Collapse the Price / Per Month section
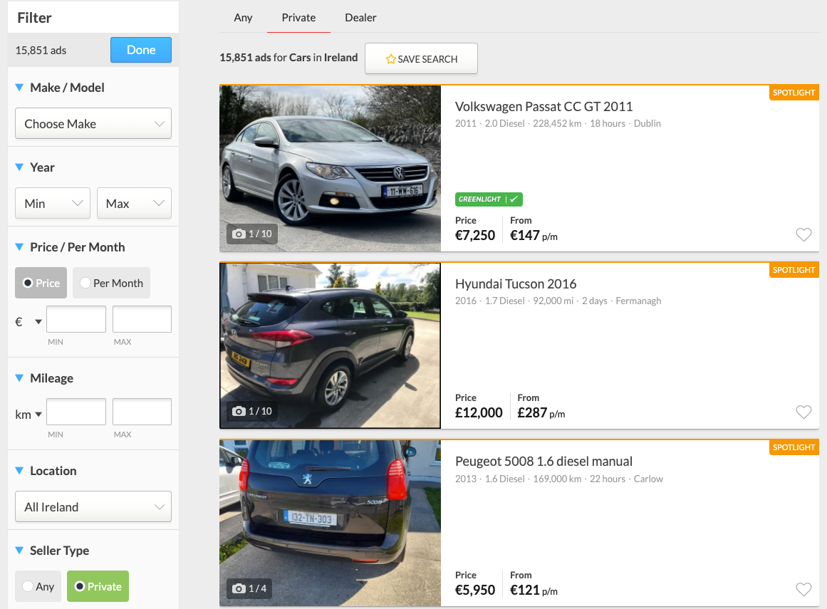 19,246
